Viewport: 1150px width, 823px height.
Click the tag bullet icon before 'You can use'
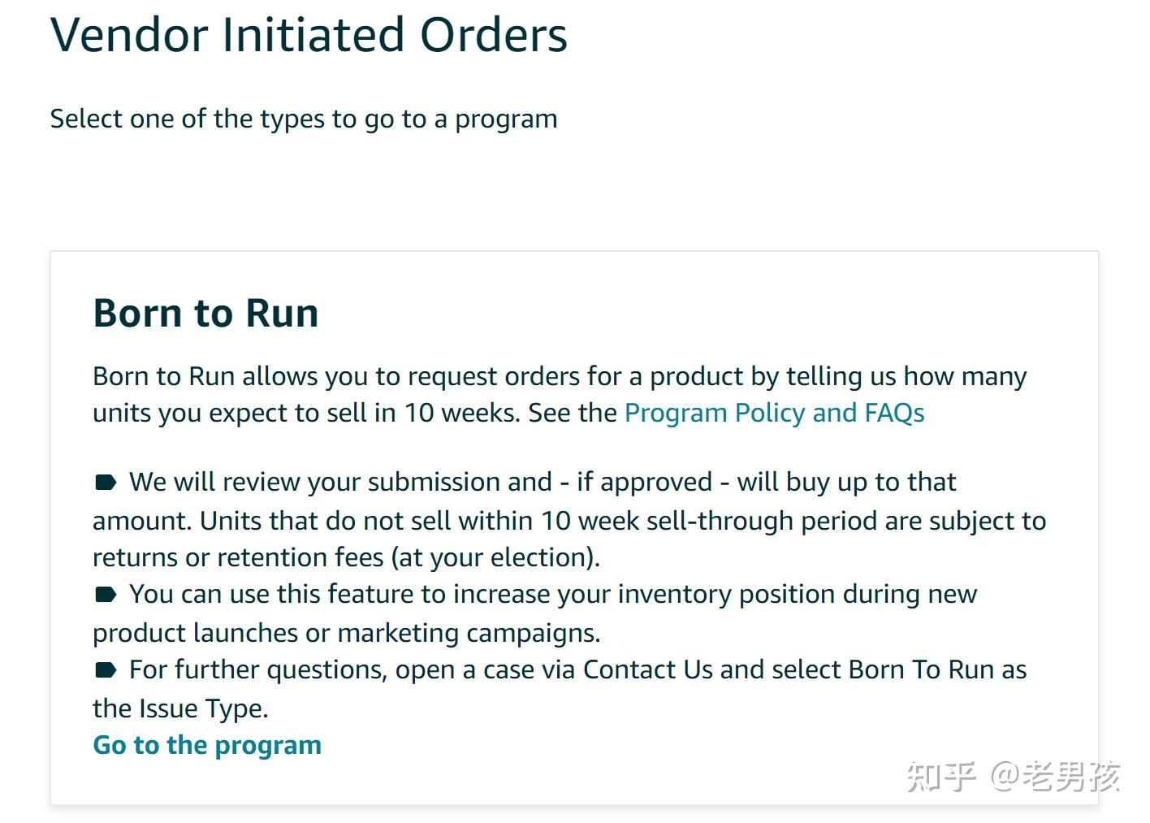[x=106, y=595]
